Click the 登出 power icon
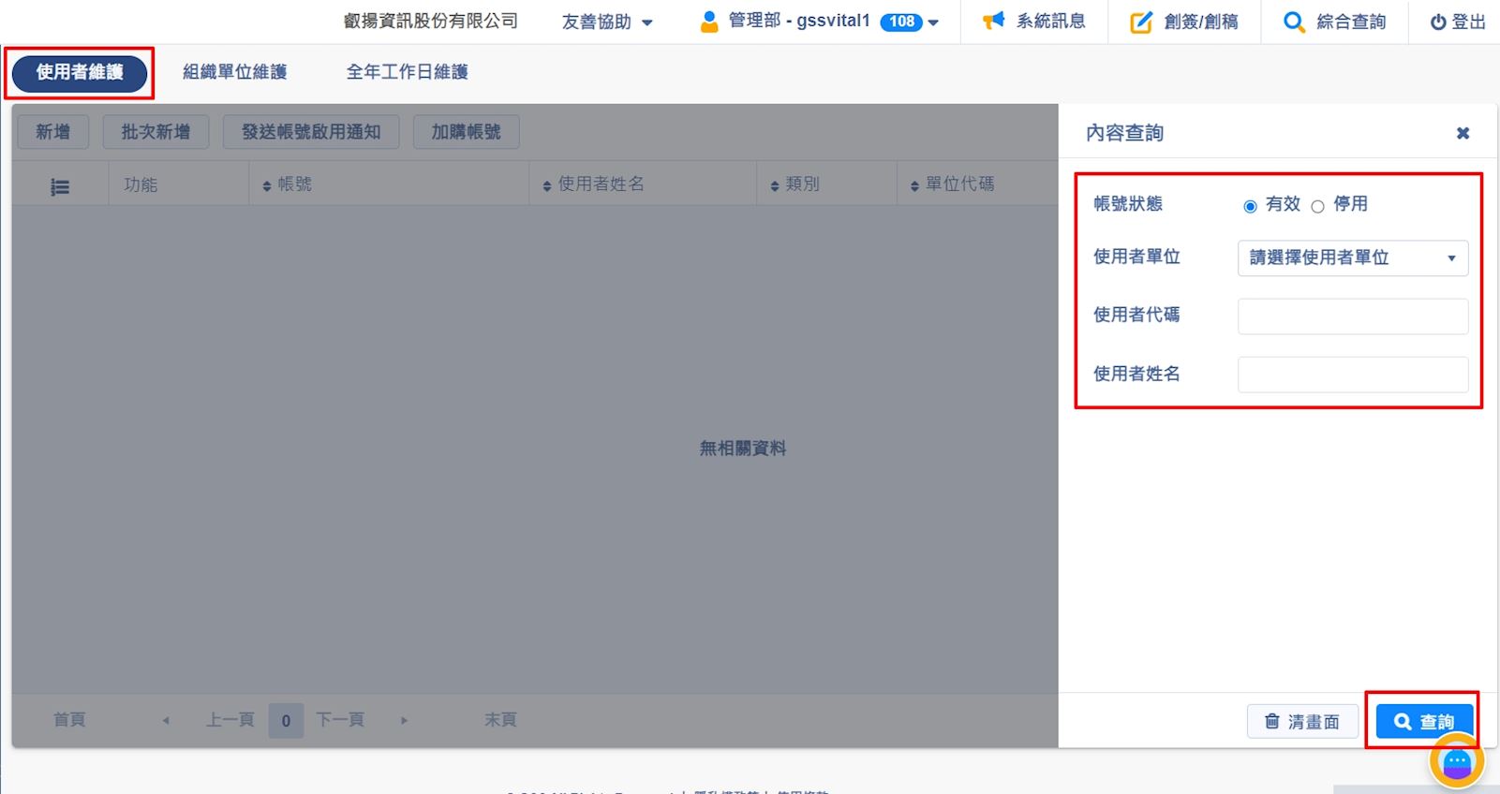The height and width of the screenshot is (794, 1500). (1437, 22)
